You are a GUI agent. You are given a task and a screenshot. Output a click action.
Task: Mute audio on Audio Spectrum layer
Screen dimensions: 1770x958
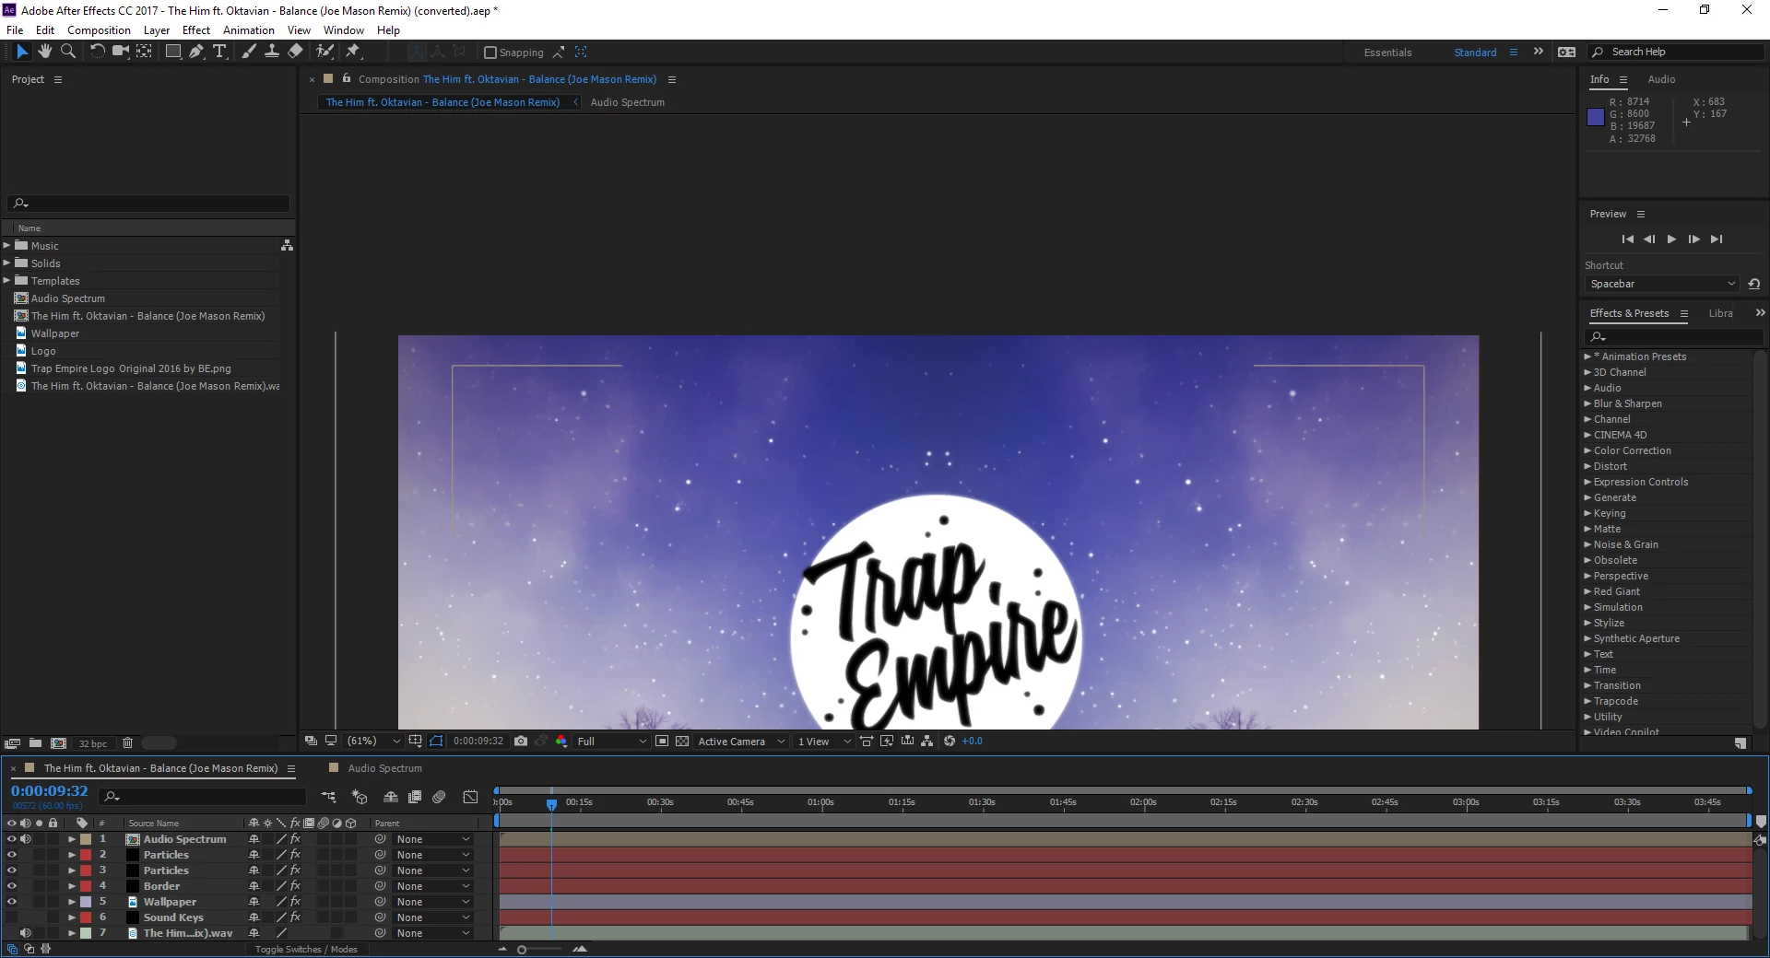[x=26, y=839]
